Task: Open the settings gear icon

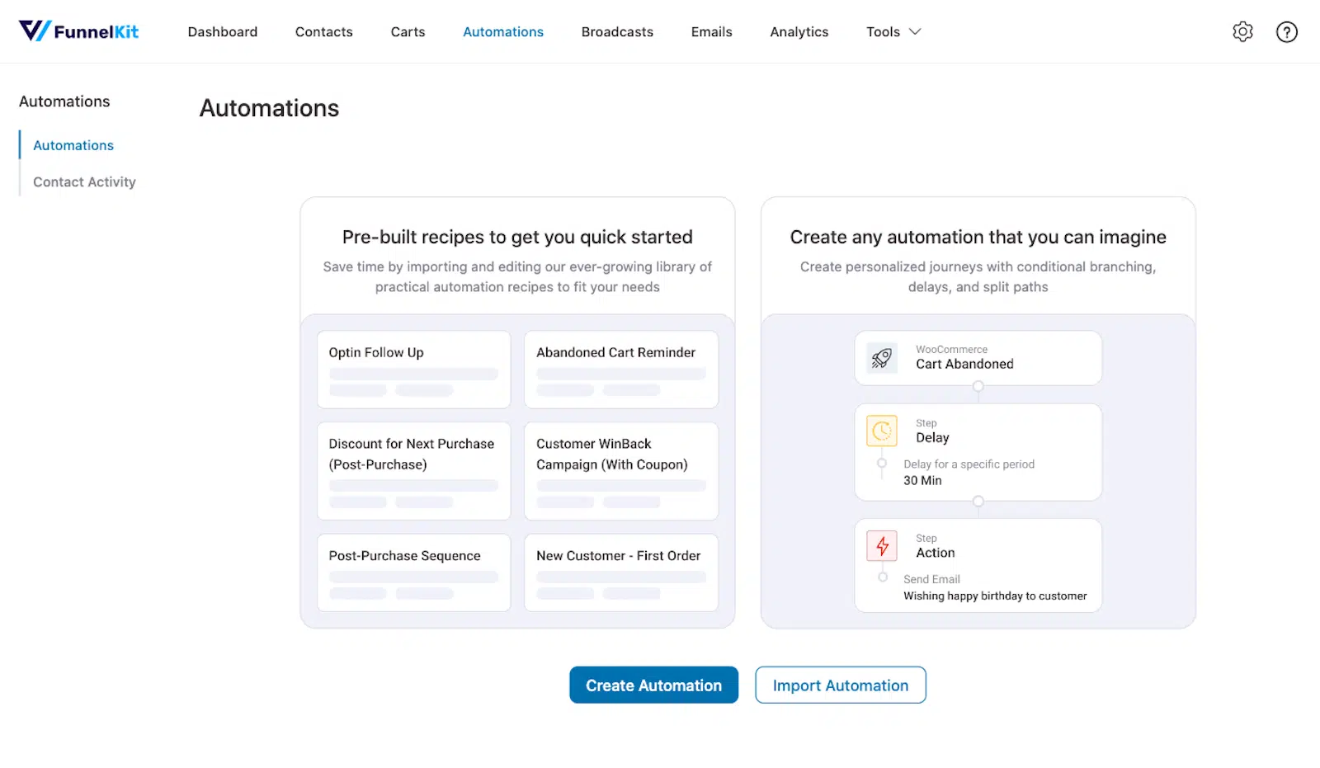Action: pos(1242,31)
